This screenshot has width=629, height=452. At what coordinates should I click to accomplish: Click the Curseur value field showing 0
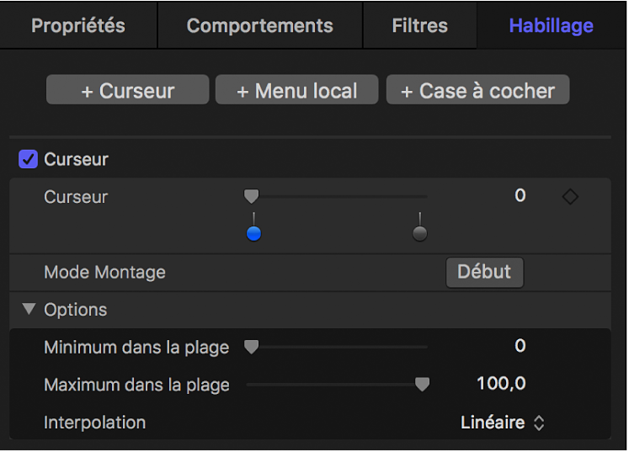tap(520, 196)
